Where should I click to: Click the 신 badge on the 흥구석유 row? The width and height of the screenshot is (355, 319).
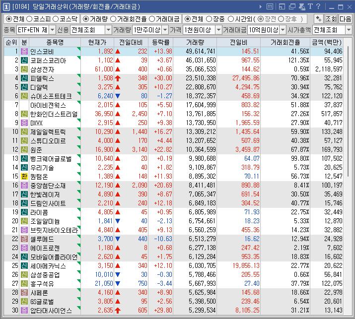(24, 283)
